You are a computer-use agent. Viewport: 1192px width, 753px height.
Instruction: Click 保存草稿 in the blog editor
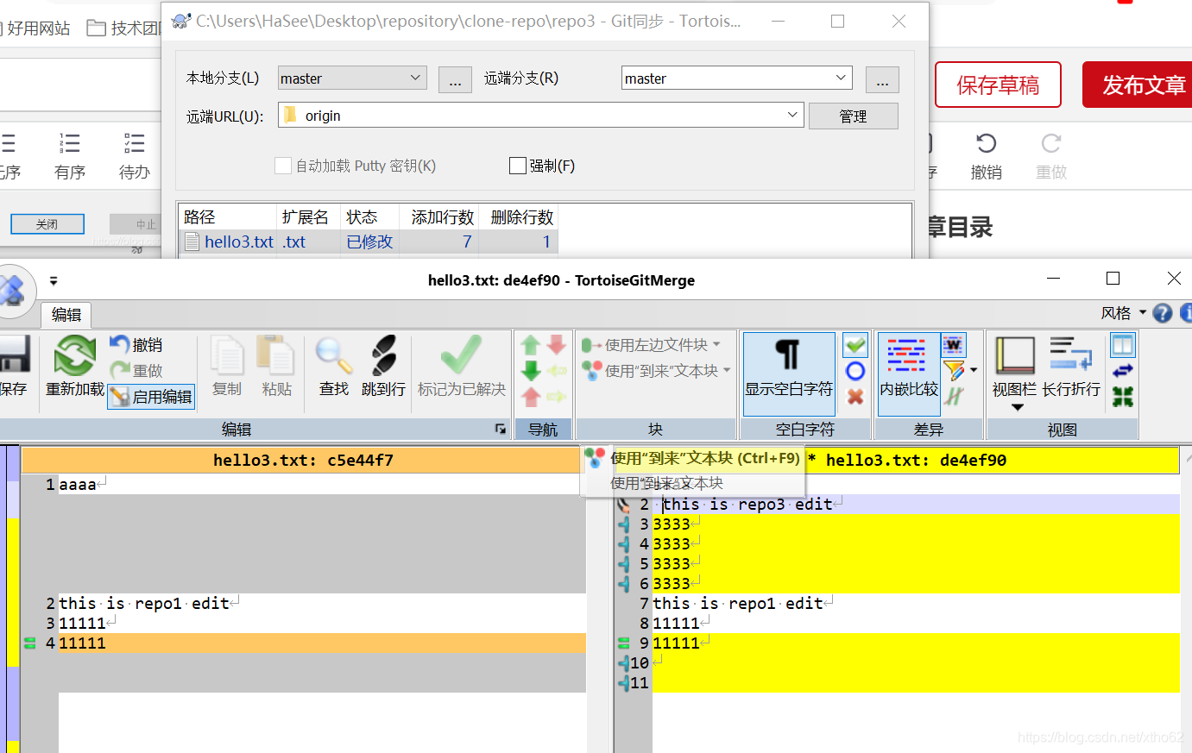[998, 85]
